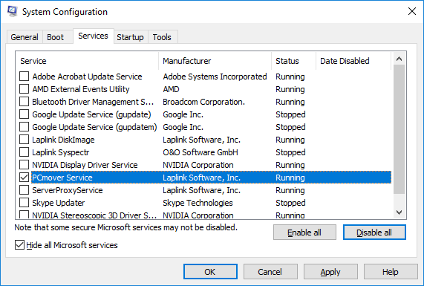Enable the Laplink Syspectr checkbox
424x286 pixels.
tap(24, 152)
